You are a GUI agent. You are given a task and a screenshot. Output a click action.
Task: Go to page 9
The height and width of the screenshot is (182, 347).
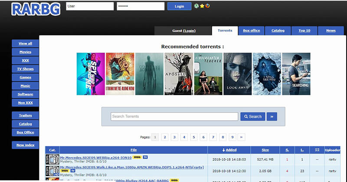coord(232,137)
